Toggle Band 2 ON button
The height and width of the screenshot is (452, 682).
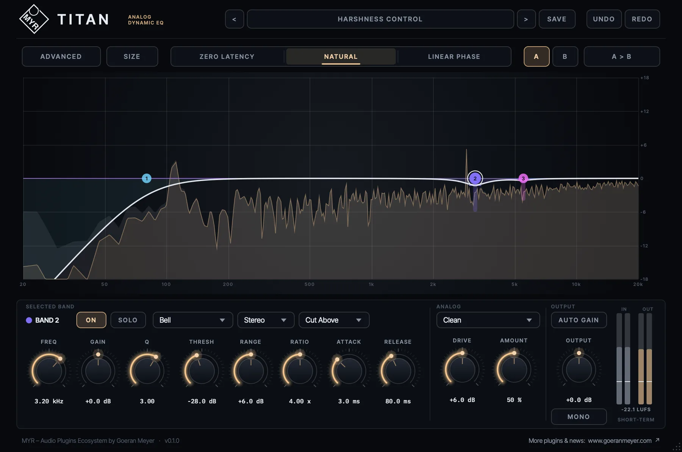[91, 320]
